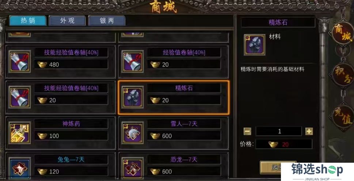Click the 购买 purchase button
The height and width of the screenshot is (181, 354).
(x=278, y=167)
